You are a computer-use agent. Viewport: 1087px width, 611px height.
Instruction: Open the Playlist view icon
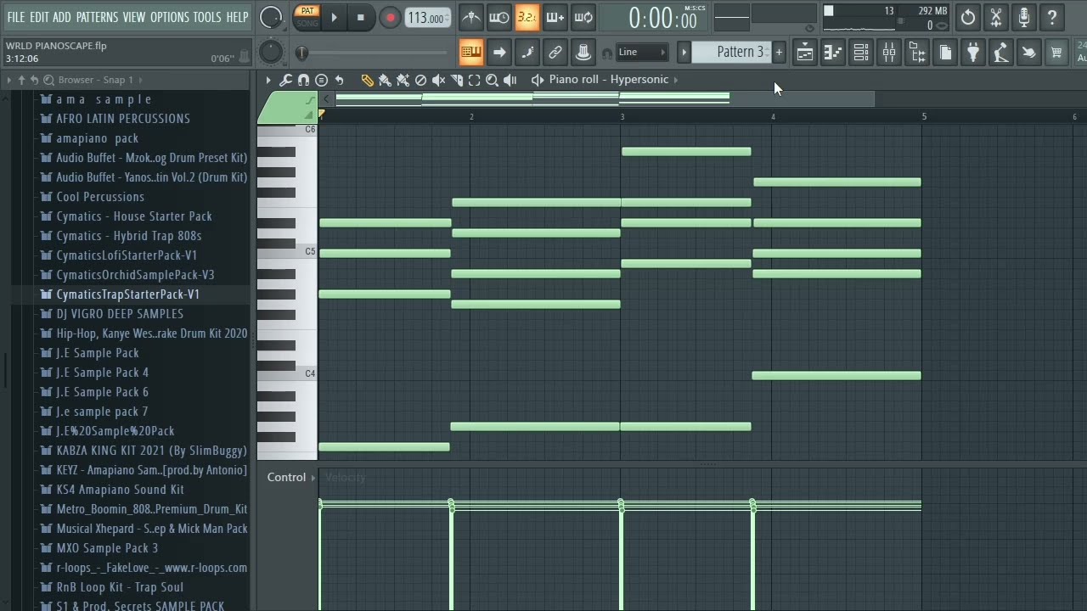point(804,53)
